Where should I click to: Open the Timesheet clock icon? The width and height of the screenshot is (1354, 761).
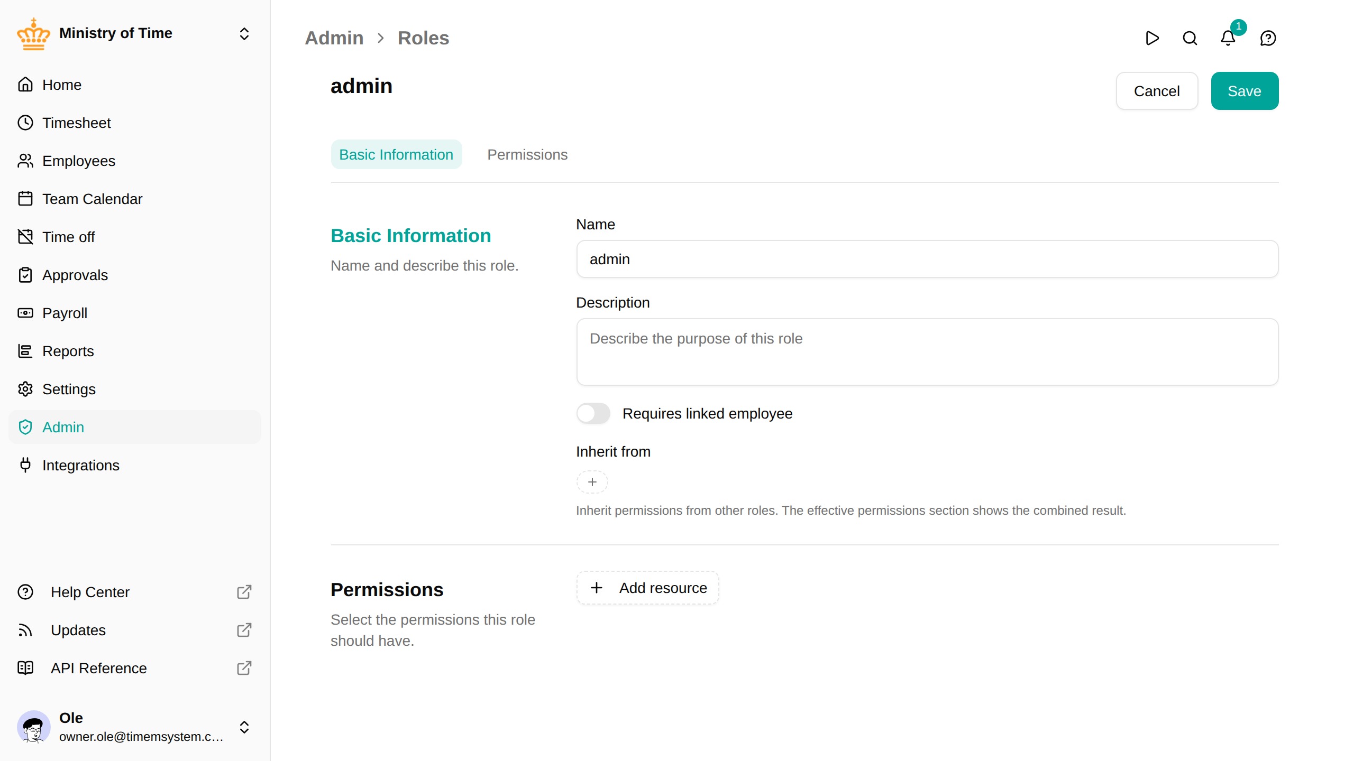click(x=25, y=123)
